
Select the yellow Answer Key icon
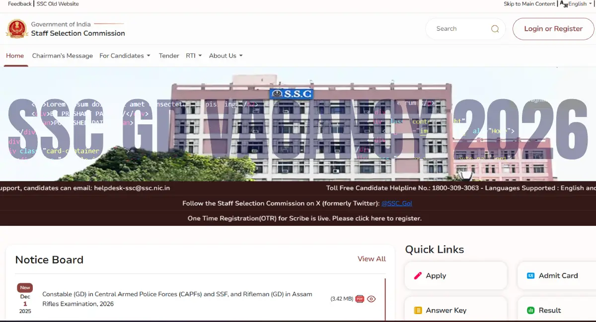pyautogui.click(x=418, y=310)
